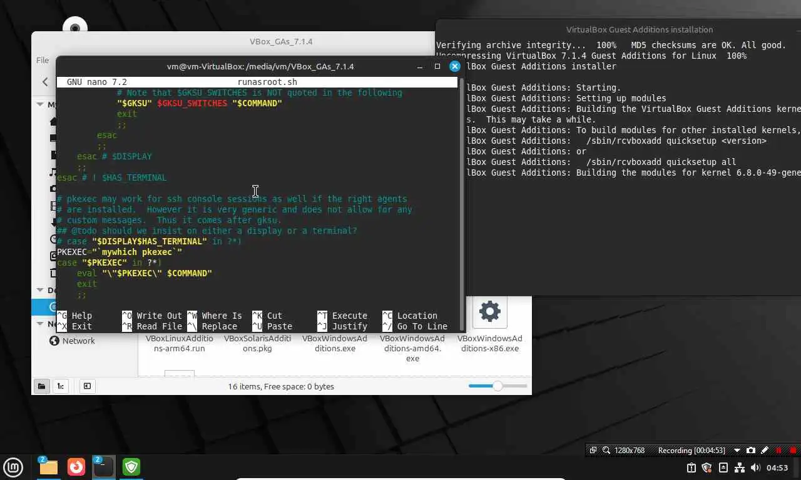Launch Firefox from the taskbar
This screenshot has height=480, width=801.
click(x=76, y=467)
